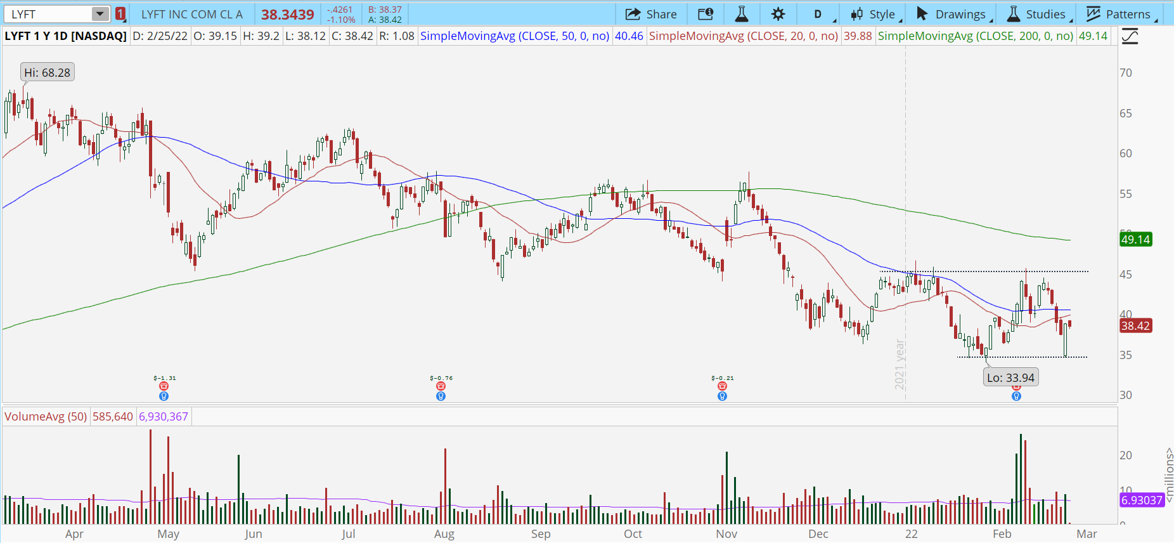This screenshot has width=1174, height=543.
Task: Open the quick quote info icon
Action: (x=706, y=14)
